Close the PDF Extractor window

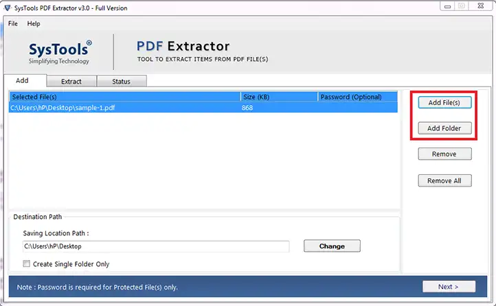click(480, 5)
